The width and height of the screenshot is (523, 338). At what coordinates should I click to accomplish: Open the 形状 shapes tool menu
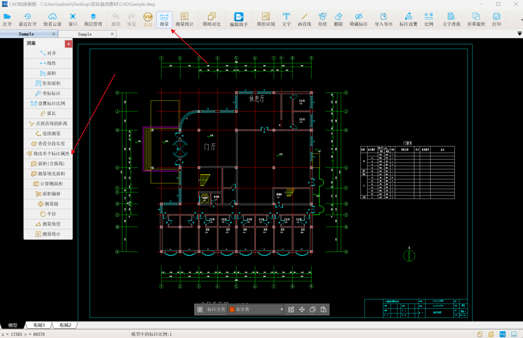click(x=323, y=20)
